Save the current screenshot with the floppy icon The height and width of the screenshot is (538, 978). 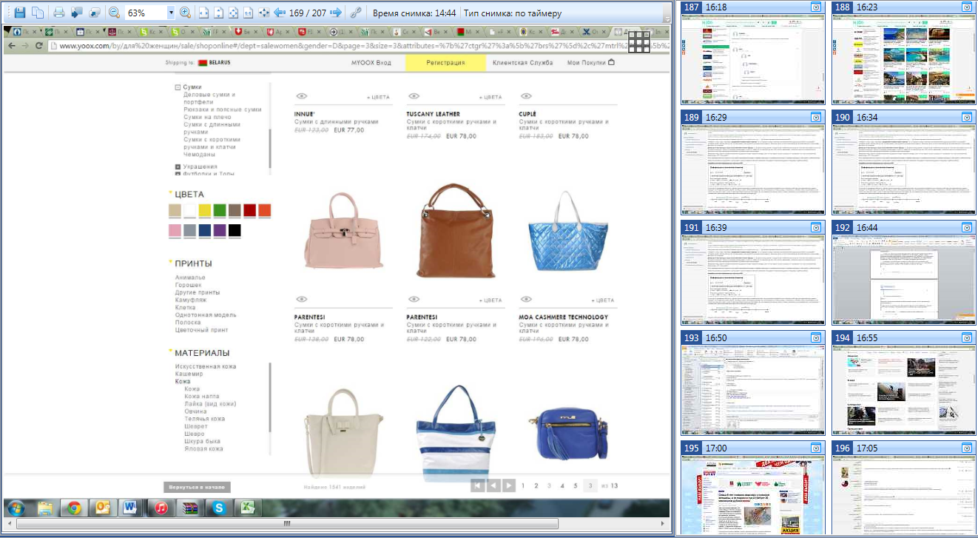(x=20, y=13)
